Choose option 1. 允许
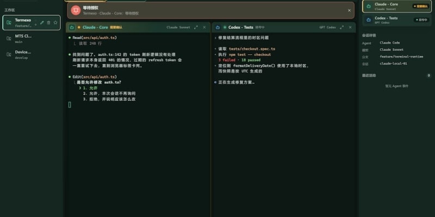Screen dimensions: 435x217 (x=90, y=88)
